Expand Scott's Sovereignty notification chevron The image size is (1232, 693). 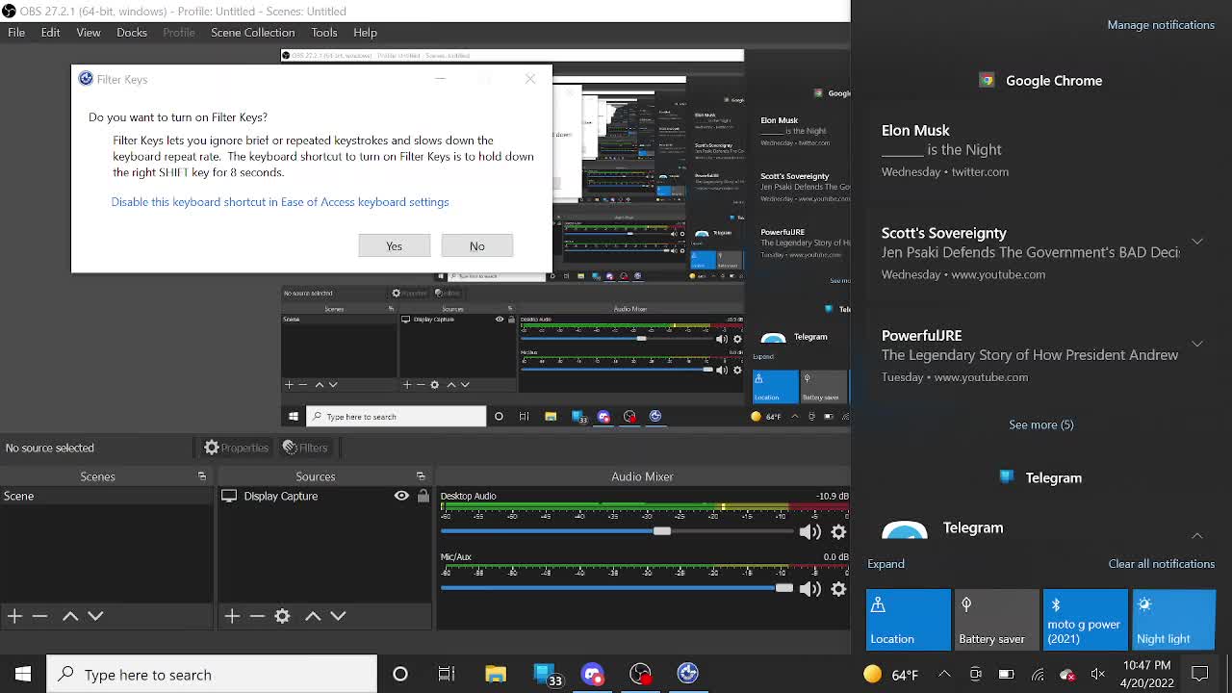[1197, 241]
